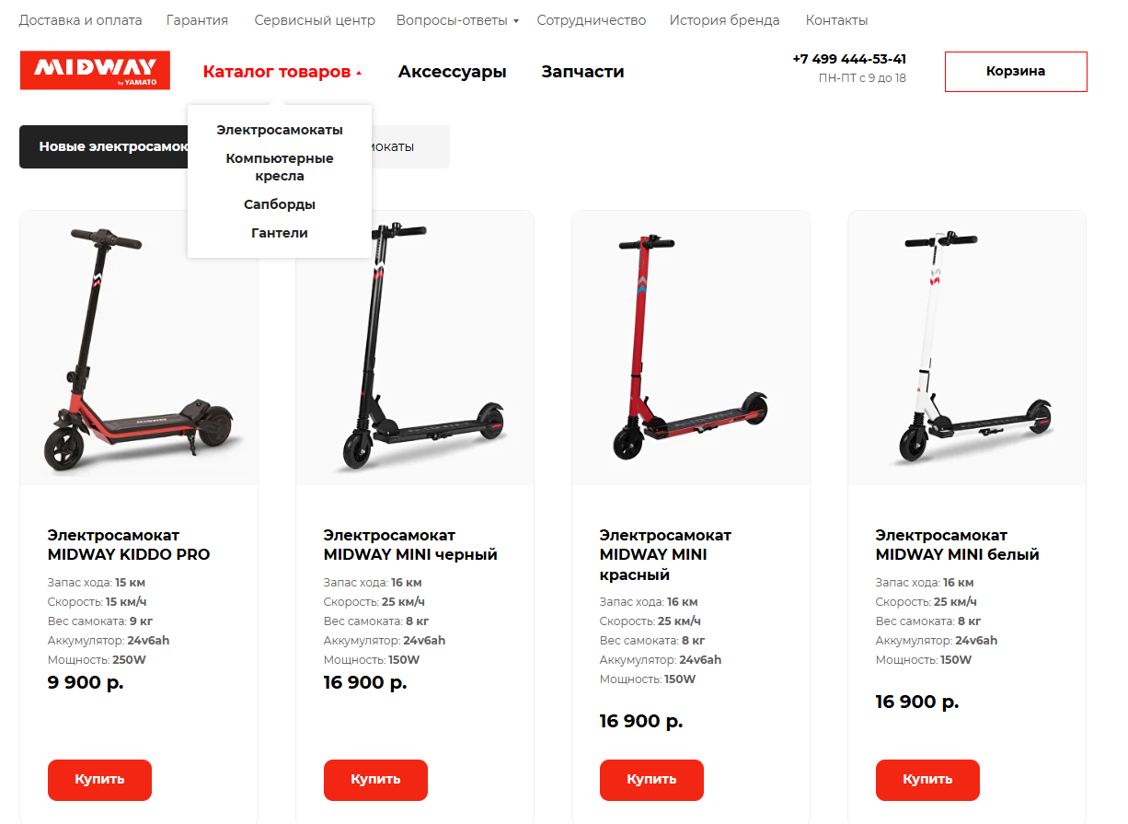Buy the MIDWAY KIDDO PRO scooter

tap(99, 780)
